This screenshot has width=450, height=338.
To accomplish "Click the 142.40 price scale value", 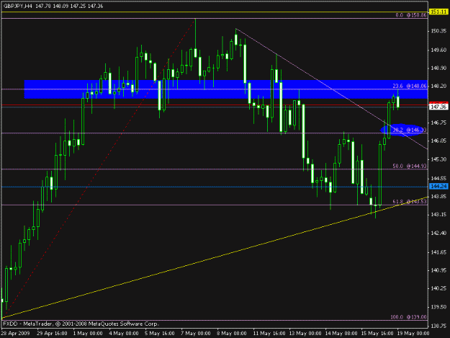I will (439, 234).
